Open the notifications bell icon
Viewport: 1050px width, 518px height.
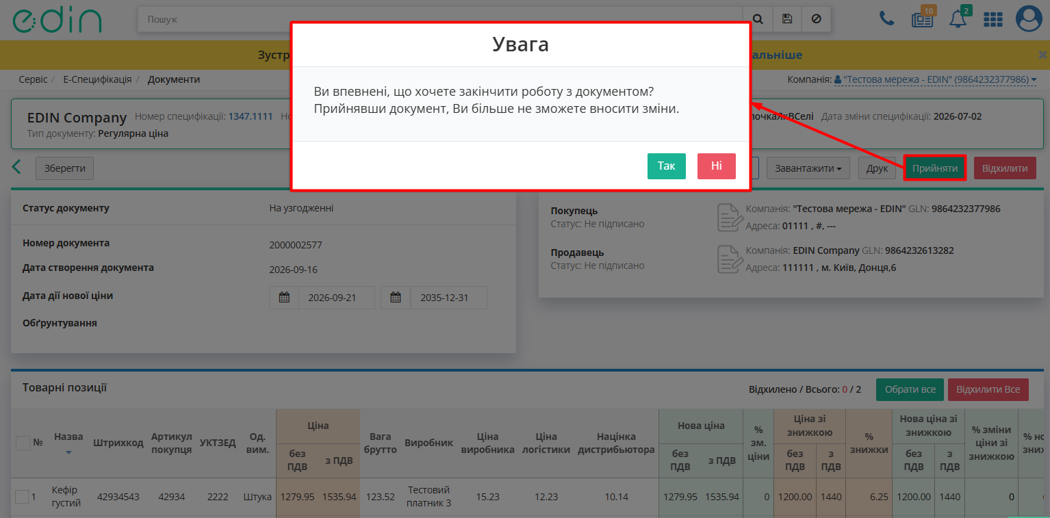(x=958, y=19)
